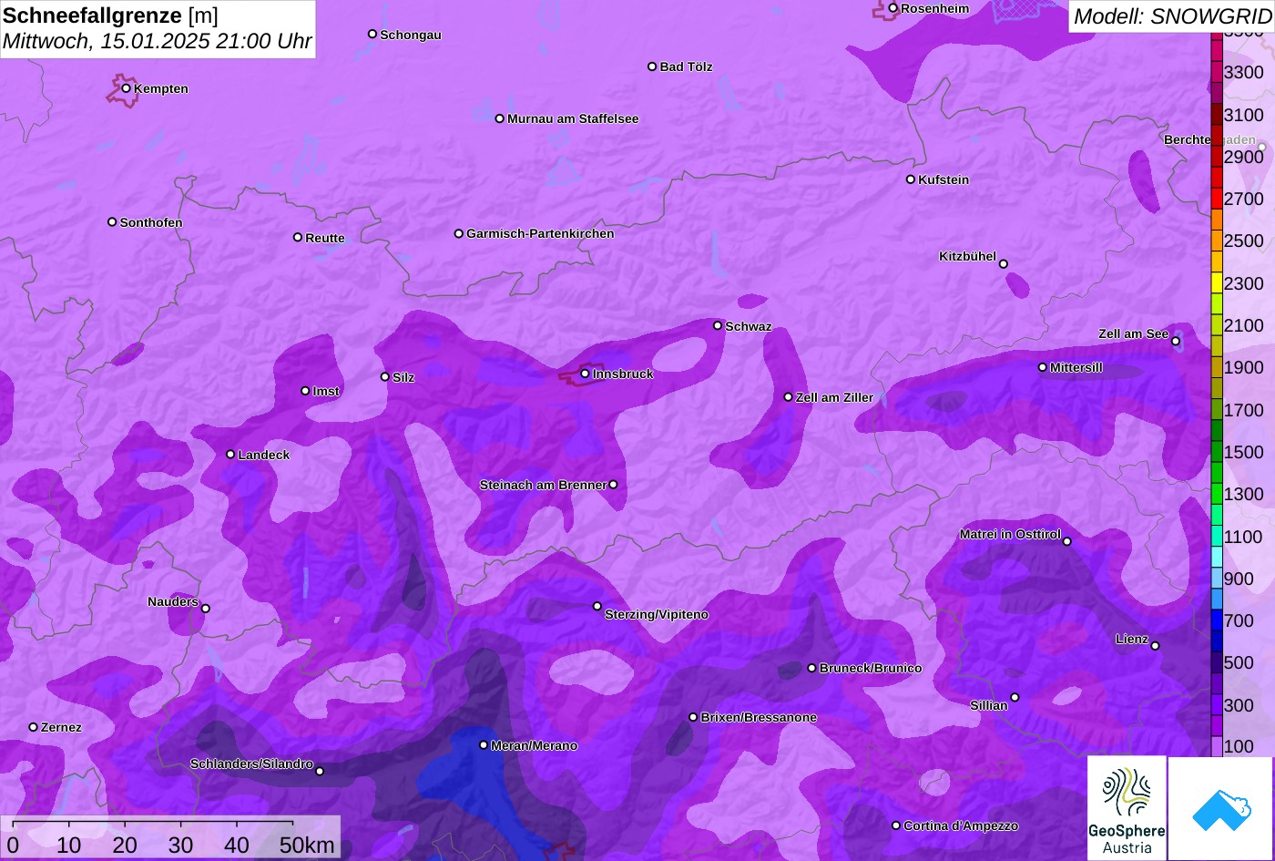Screen dimensions: 1275x861
Task: Click the 3300 legend value
Action: coord(1244,72)
